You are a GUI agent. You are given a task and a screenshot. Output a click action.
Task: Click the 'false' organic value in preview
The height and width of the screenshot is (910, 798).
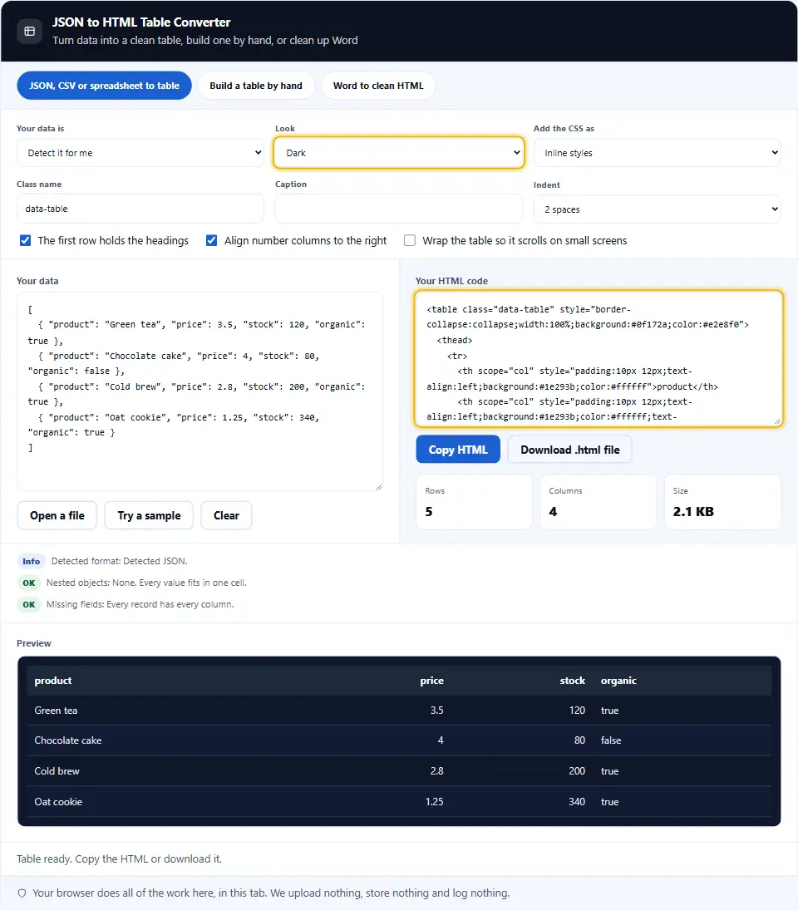(610, 740)
